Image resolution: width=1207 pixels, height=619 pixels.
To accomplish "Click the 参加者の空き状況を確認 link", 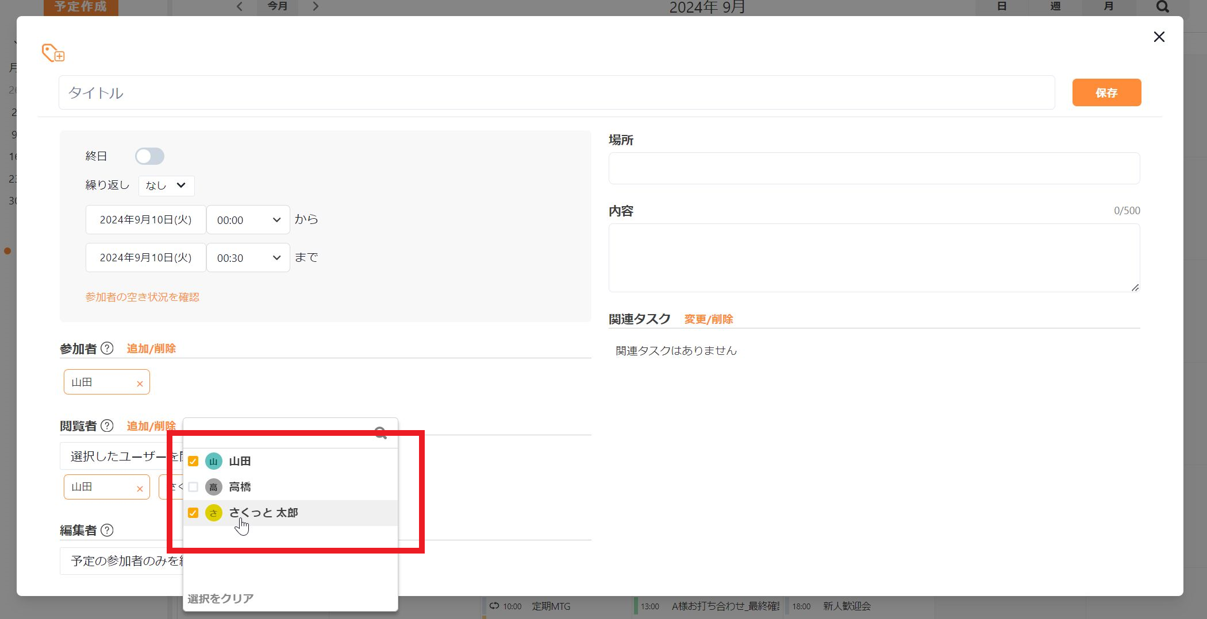I will 142,297.
